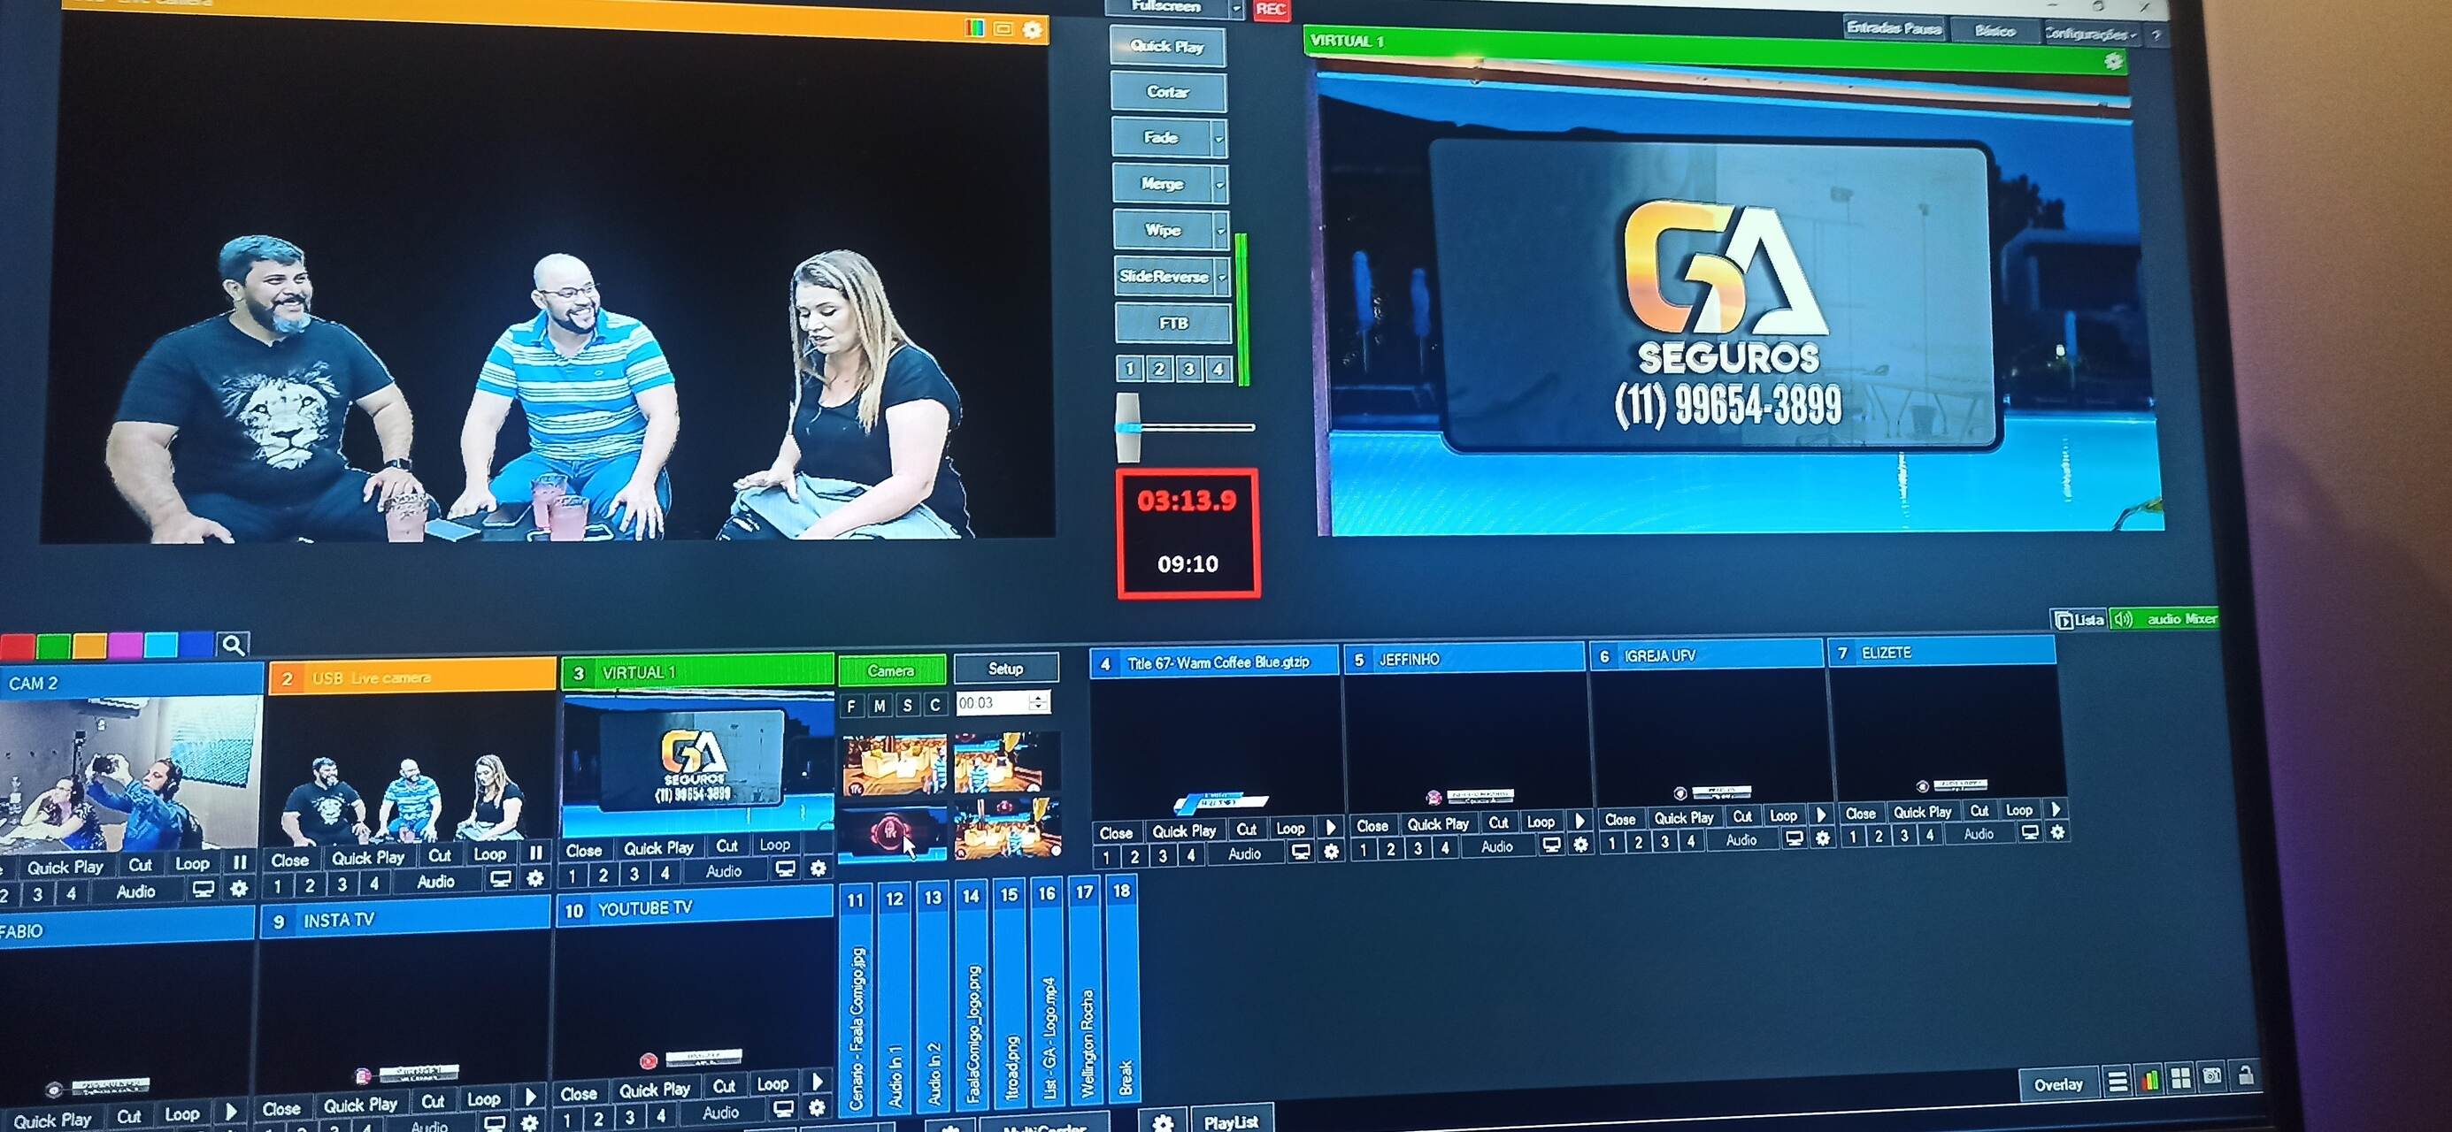Click monitor output icon of IGREJA UFV input
Viewport: 2452px width, 1132px height.
pos(1795,838)
